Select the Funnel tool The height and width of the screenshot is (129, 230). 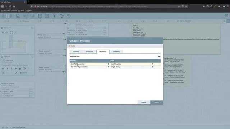pos(54,16)
